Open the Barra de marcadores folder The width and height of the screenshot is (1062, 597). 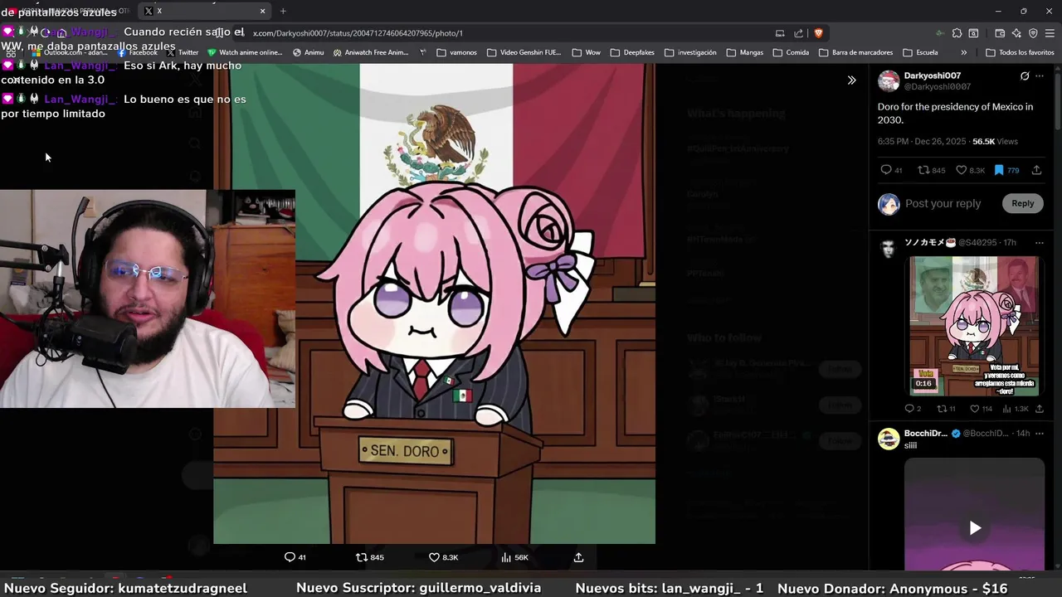click(855, 52)
